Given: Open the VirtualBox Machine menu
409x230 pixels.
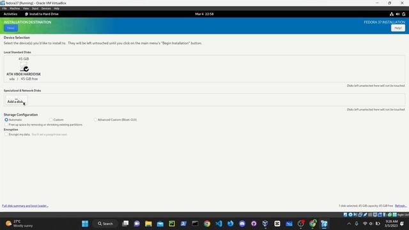Looking at the screenshot, I should (x=15, y=8).
